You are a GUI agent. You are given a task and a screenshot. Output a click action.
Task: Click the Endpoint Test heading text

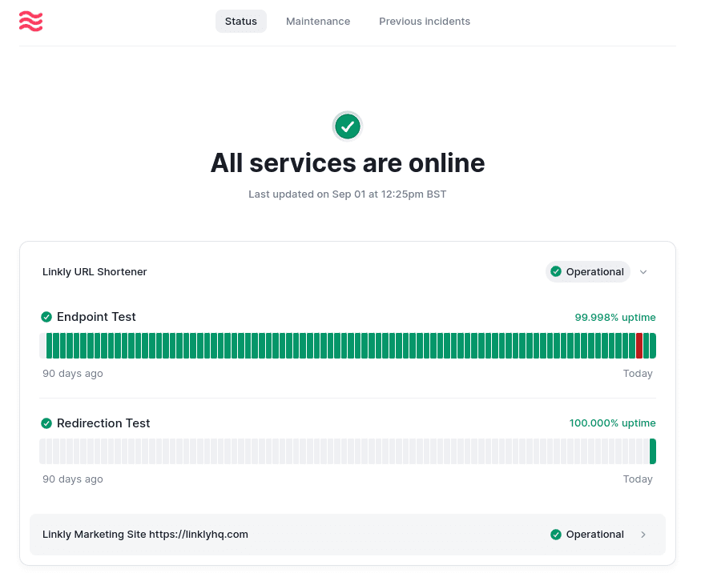coord(96,317)
